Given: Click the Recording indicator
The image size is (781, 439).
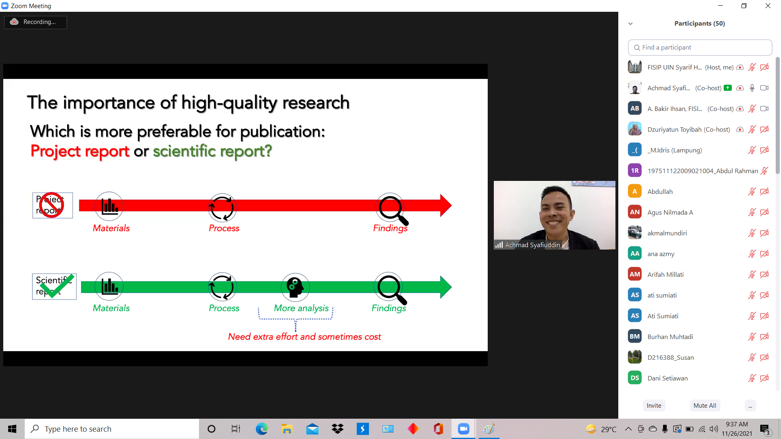Looking at the screenshot, I should [x=35, y=22].
